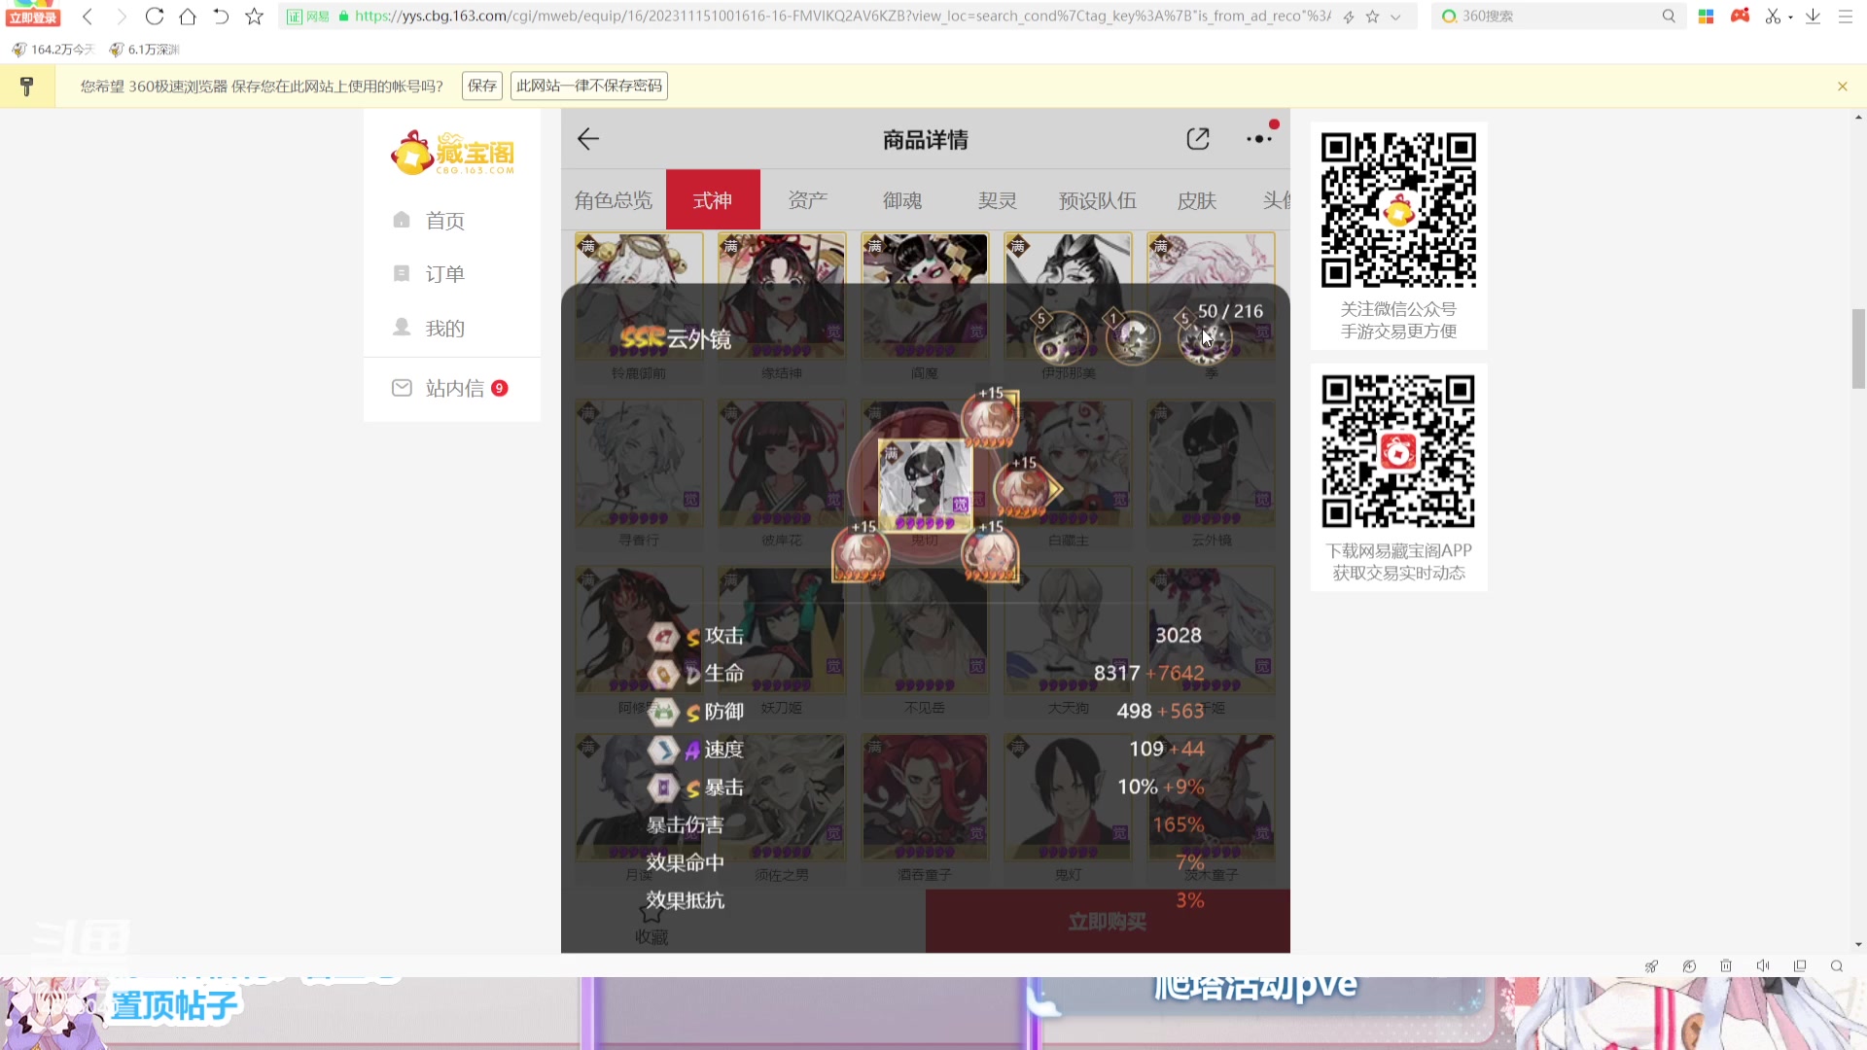The height and width of the screenshot is (1050, 1867).
Task: Switch to the 角色总览 tab
Action: pos(614,200)
